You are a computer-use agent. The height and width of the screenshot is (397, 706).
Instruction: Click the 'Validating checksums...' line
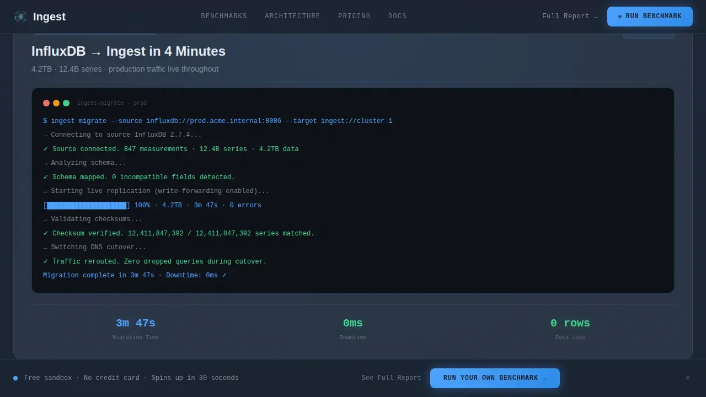pyautogui.click(x=93, y=219)
